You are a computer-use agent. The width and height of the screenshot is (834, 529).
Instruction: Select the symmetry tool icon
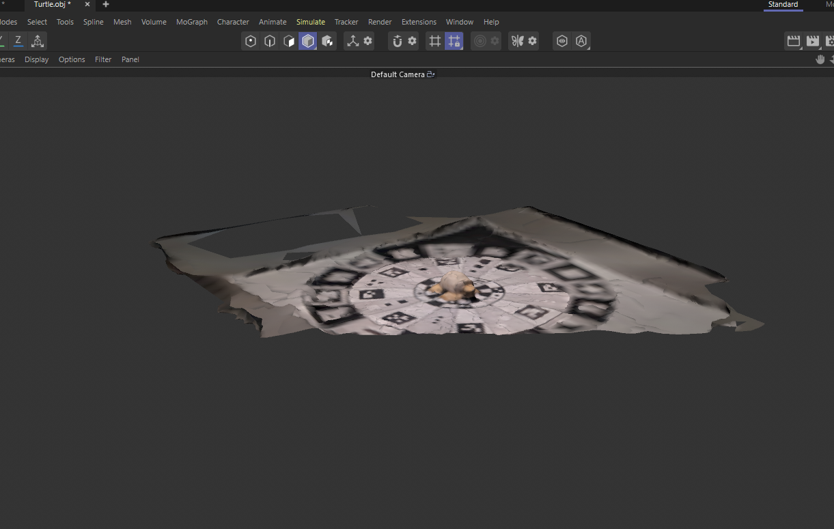click(518, 41)
